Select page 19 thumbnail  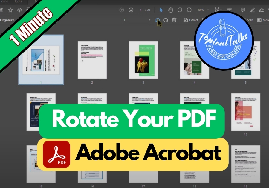[246, 164]
